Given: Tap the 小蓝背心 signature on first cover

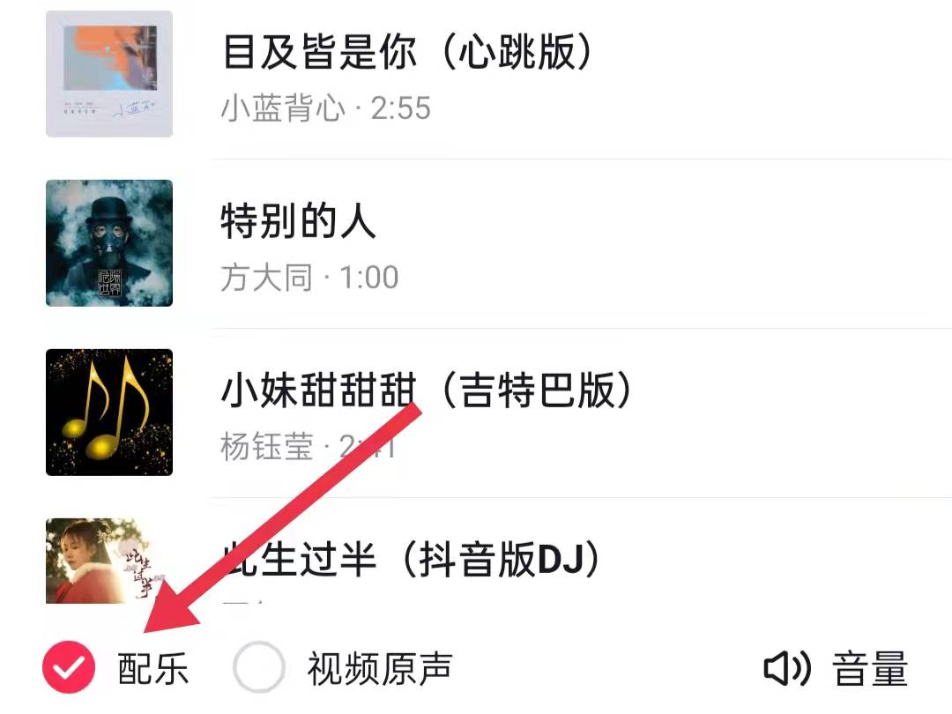Looking at the screenshot, I should (x=134, y=109).
